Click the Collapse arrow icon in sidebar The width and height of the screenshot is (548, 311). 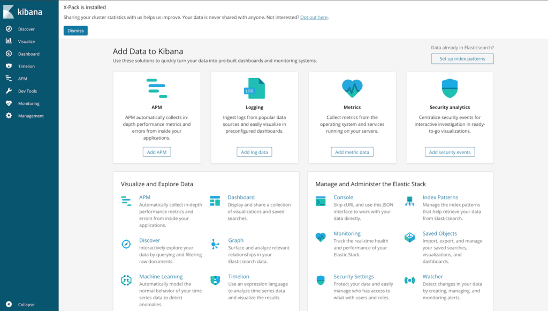coord(9,304)
